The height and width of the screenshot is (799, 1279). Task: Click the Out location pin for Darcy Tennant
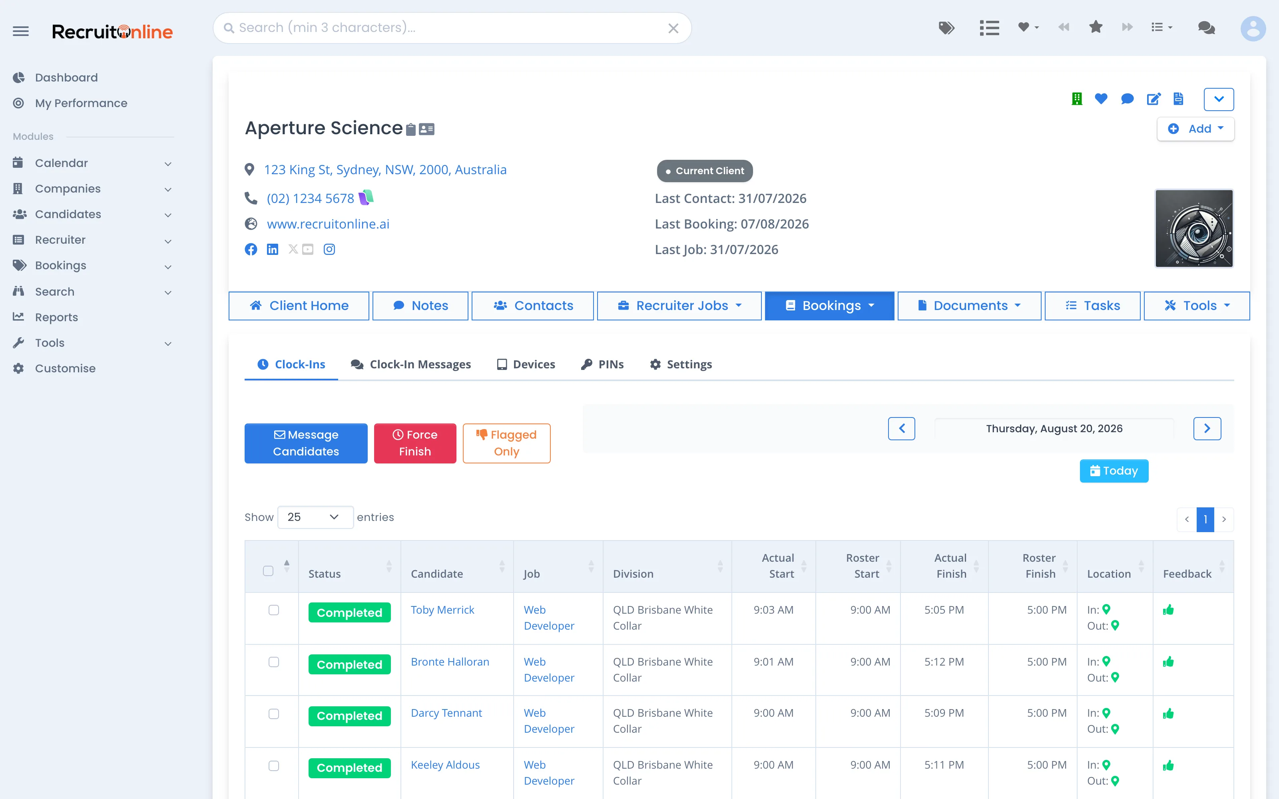(1115, 729)
